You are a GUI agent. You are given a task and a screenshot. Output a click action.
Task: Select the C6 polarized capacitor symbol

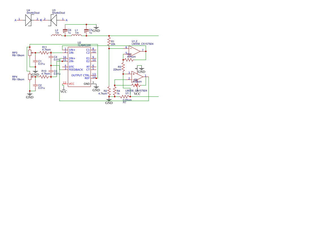point(65,31)
